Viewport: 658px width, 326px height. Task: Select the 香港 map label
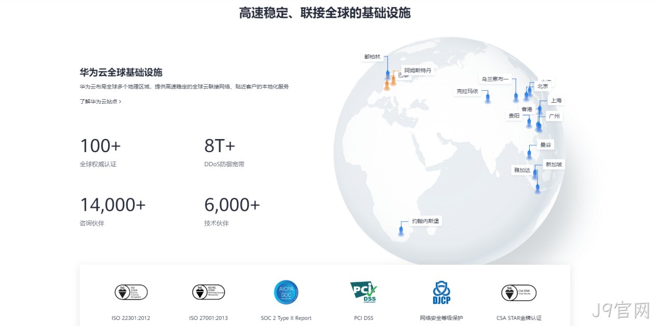click(527, 109)
